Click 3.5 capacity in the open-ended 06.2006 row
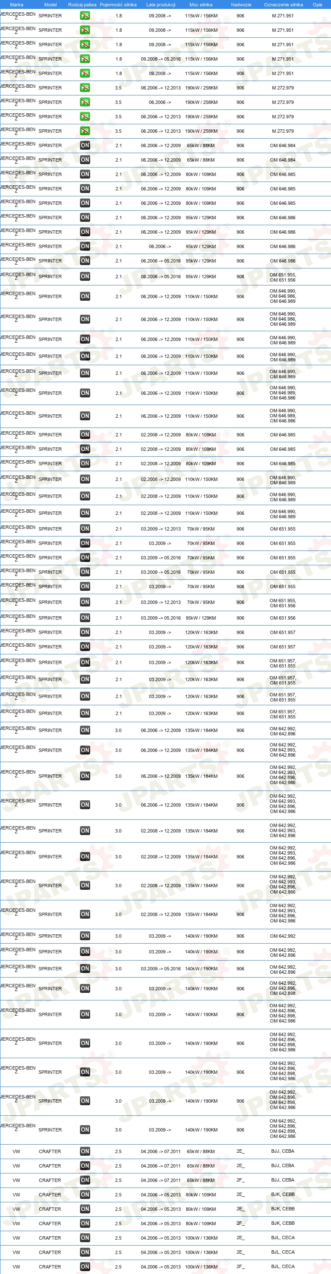This screenshot has width=331, height=1274. coord(119,102)
